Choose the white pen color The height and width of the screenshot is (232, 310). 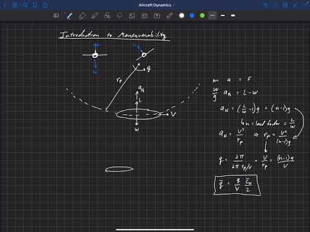[181, 15]
